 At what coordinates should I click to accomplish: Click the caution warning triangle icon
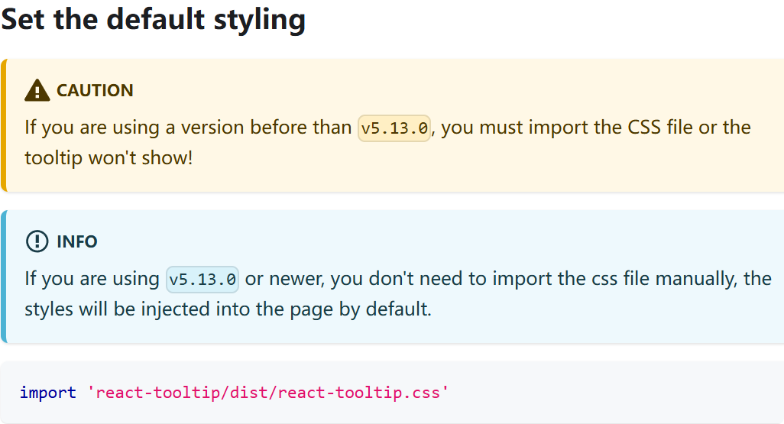point(37,90)
